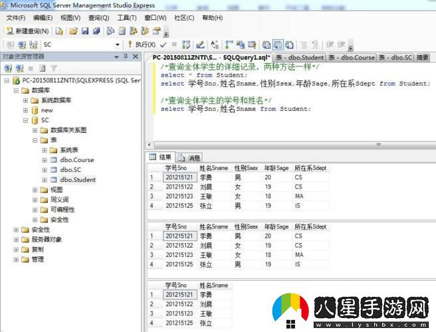The image size is (436, 332).
Task: Click the Decrease Indent icon
Action: tap(330, 44)
